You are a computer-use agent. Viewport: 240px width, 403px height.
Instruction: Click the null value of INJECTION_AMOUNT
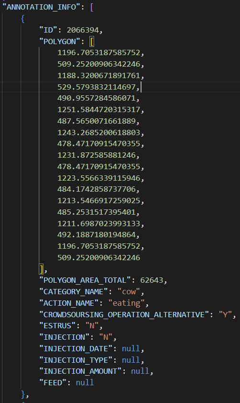pyautogui.click(x=140, y=371)
